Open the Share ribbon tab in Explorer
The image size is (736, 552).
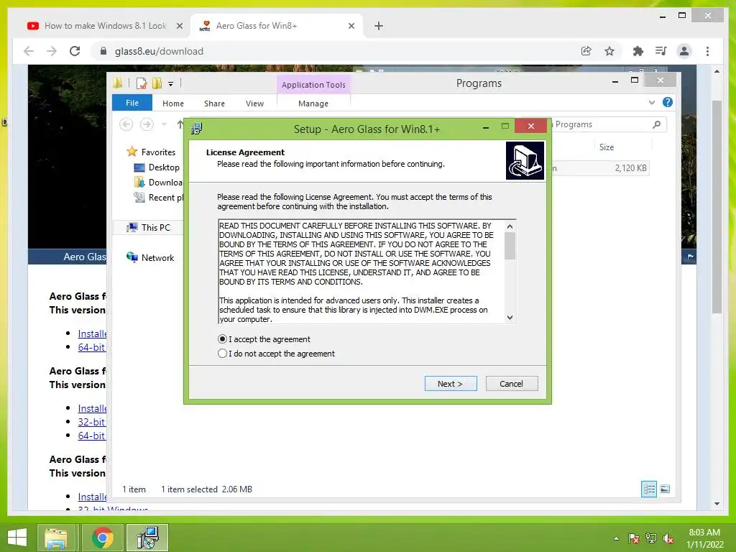pos(214,103)
